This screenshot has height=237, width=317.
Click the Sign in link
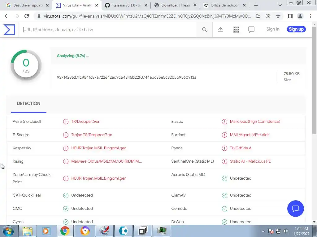[273, 29]
